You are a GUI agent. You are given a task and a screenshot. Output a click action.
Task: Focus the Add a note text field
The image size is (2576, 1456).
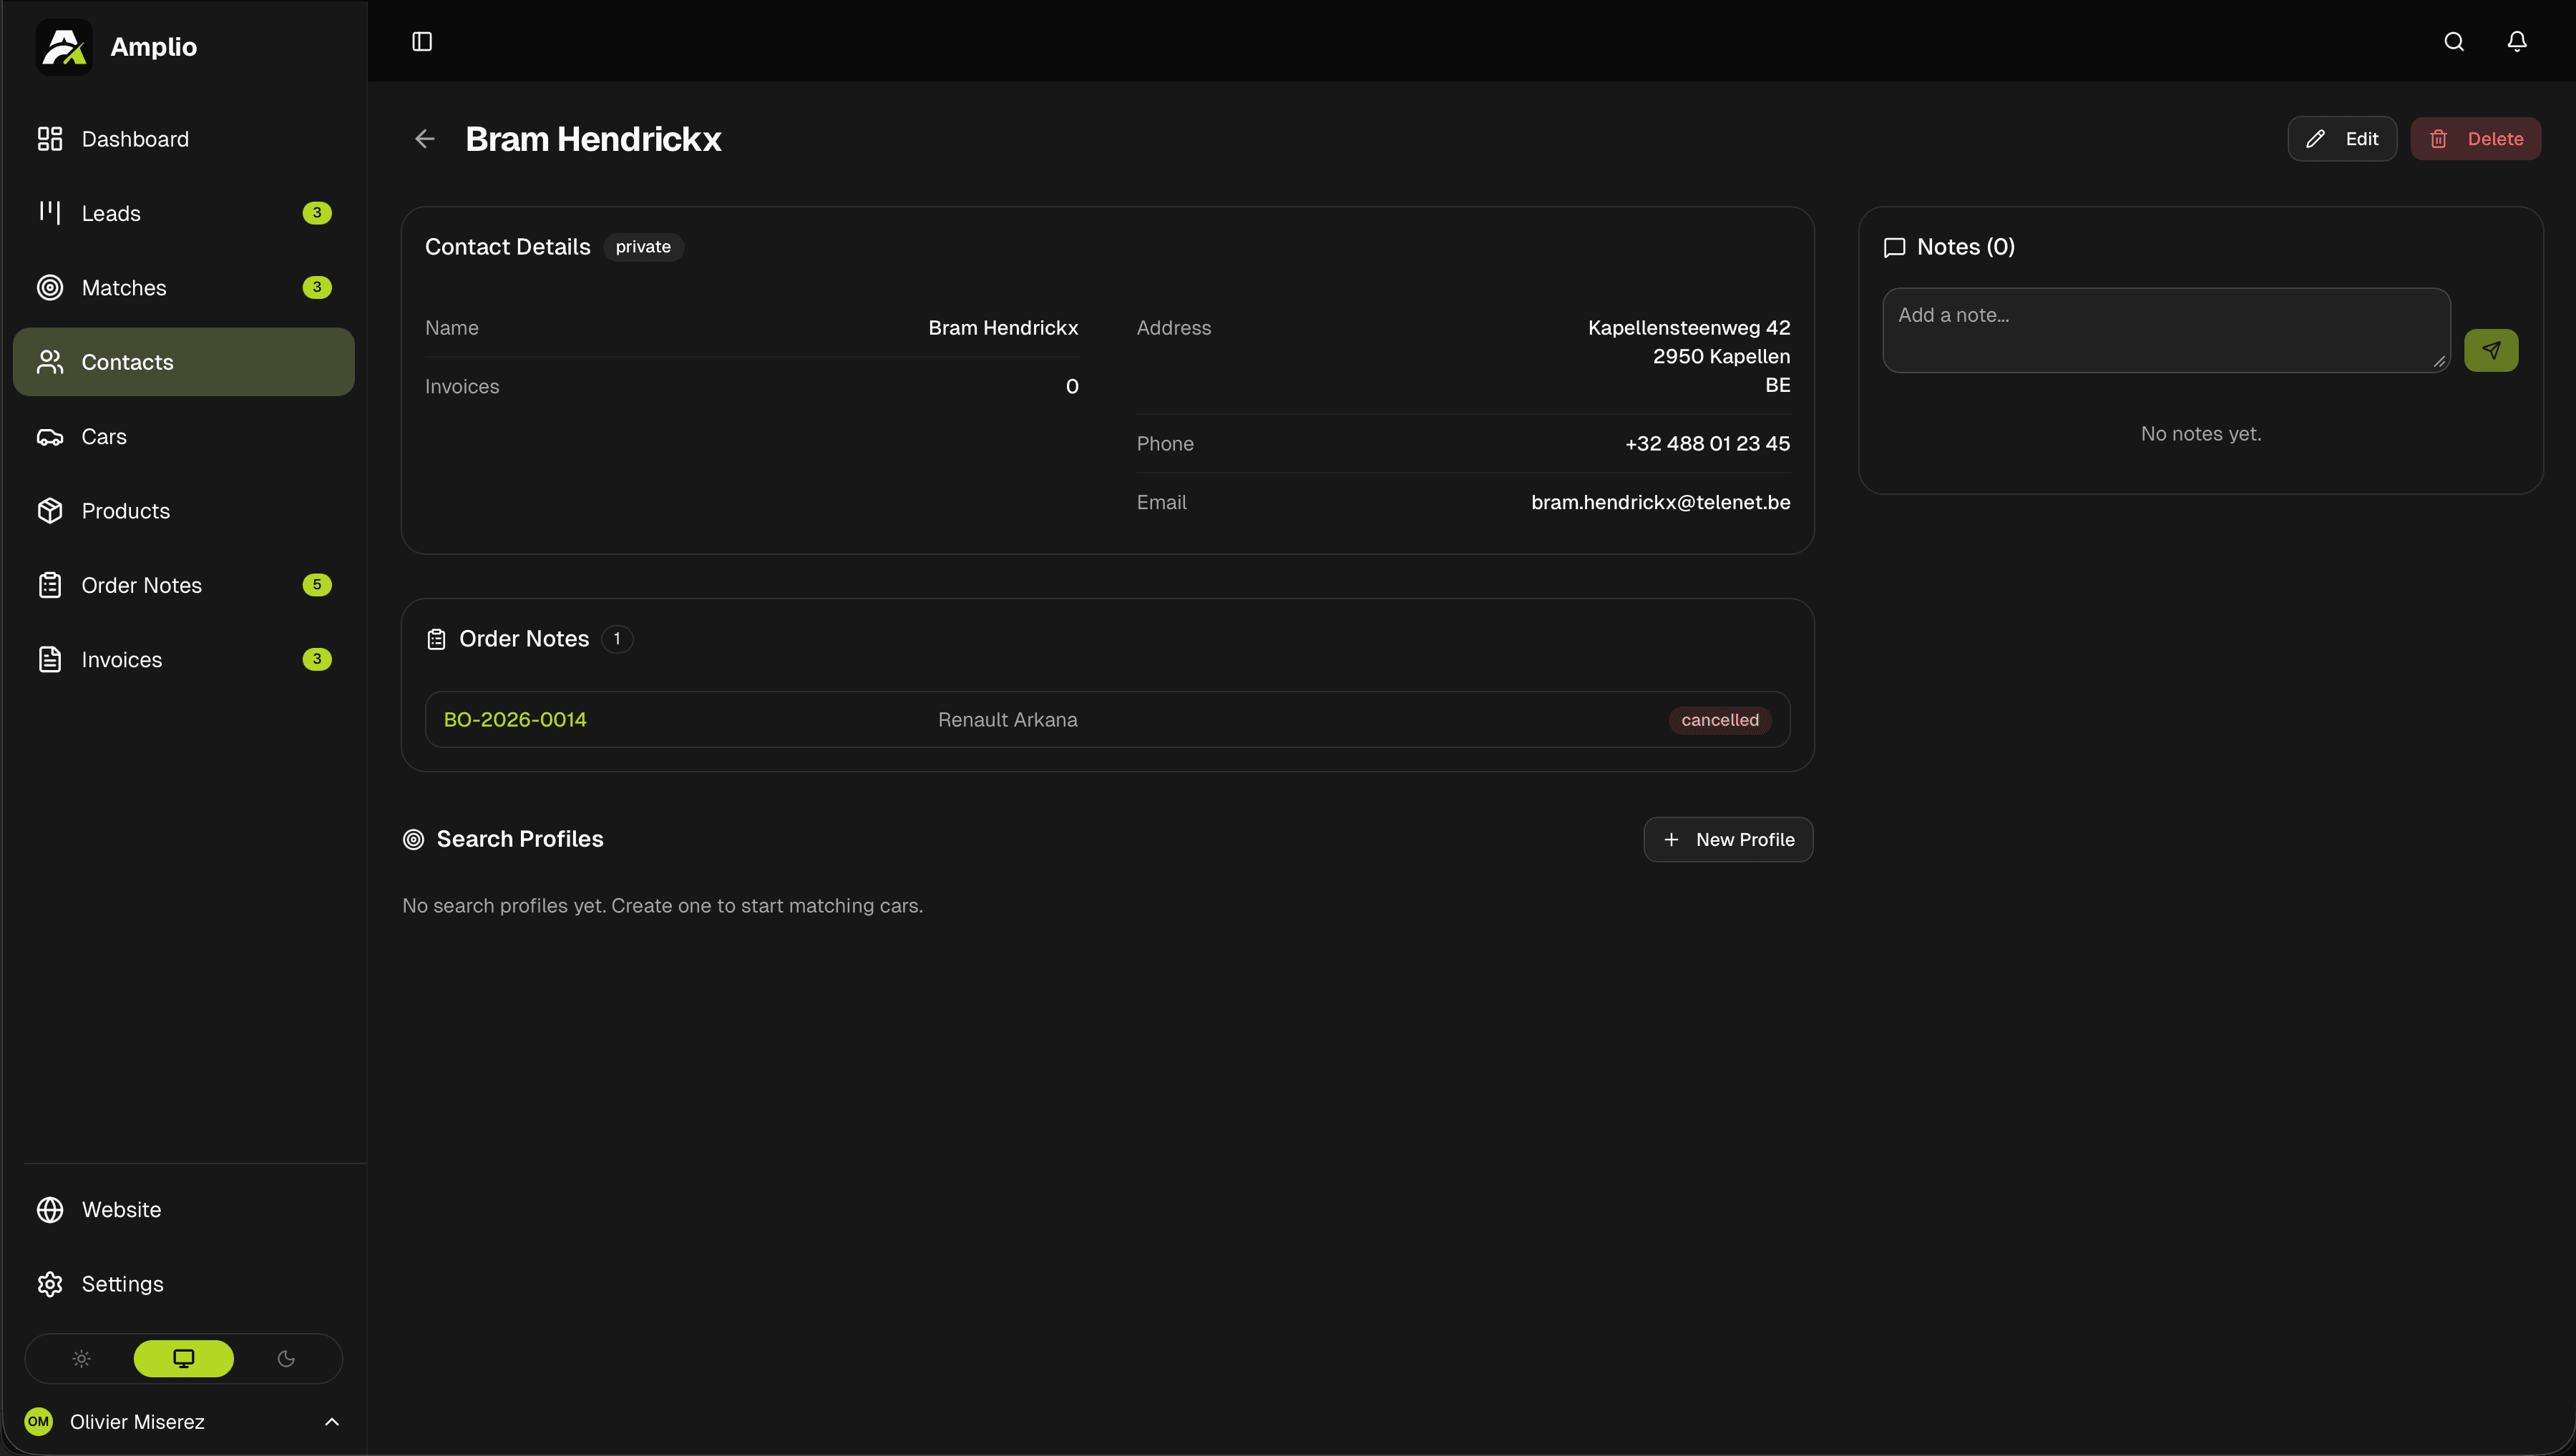coord(2165,330)
